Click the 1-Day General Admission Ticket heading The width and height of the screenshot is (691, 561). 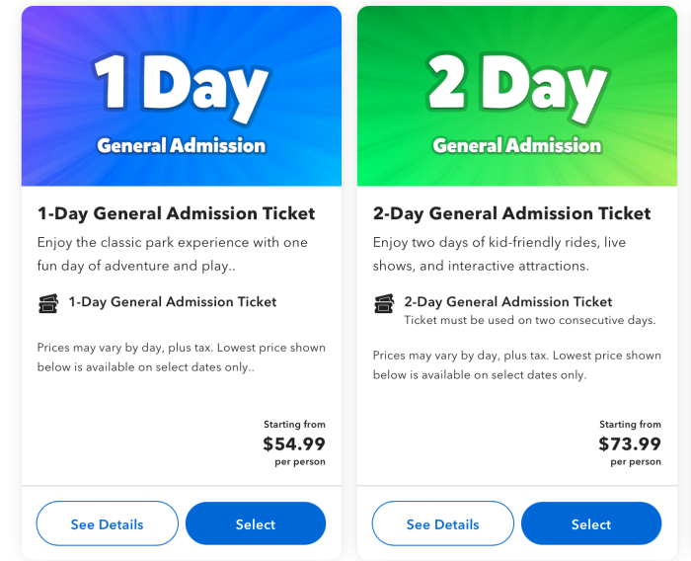point(177,213)
